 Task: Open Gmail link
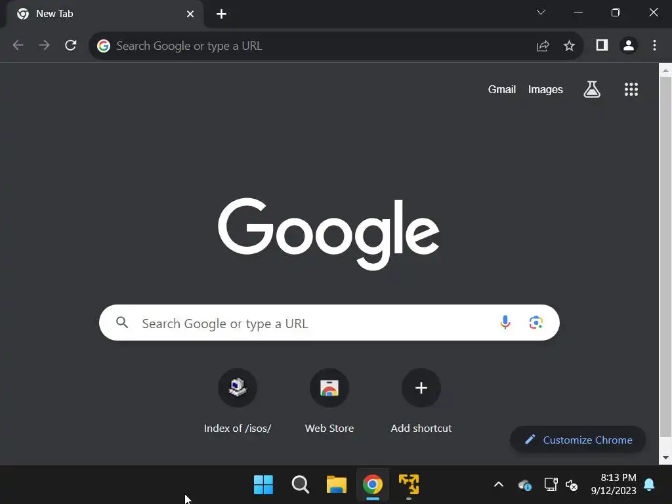click(502, 89)
